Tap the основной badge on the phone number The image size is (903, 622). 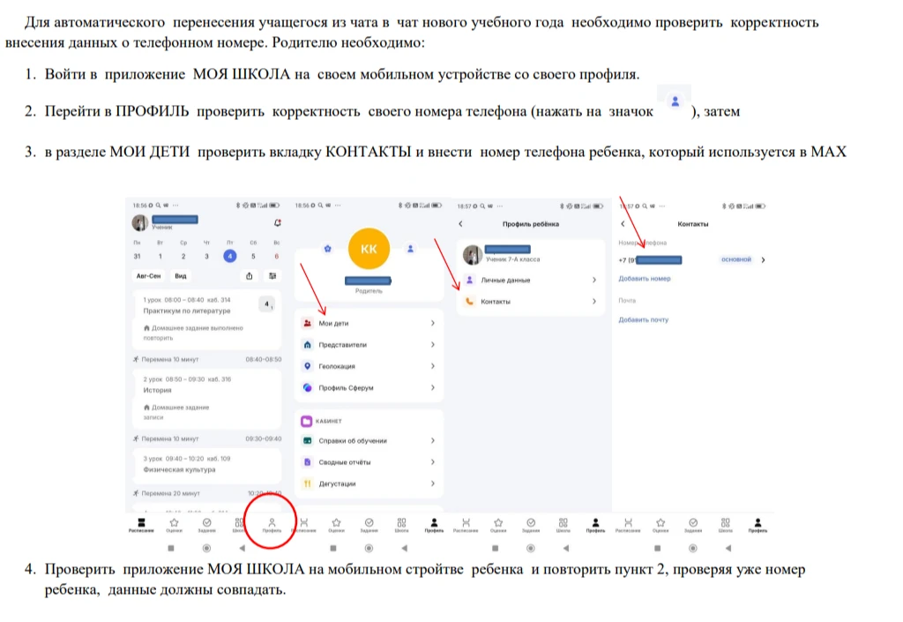click(x=736, y=259)
